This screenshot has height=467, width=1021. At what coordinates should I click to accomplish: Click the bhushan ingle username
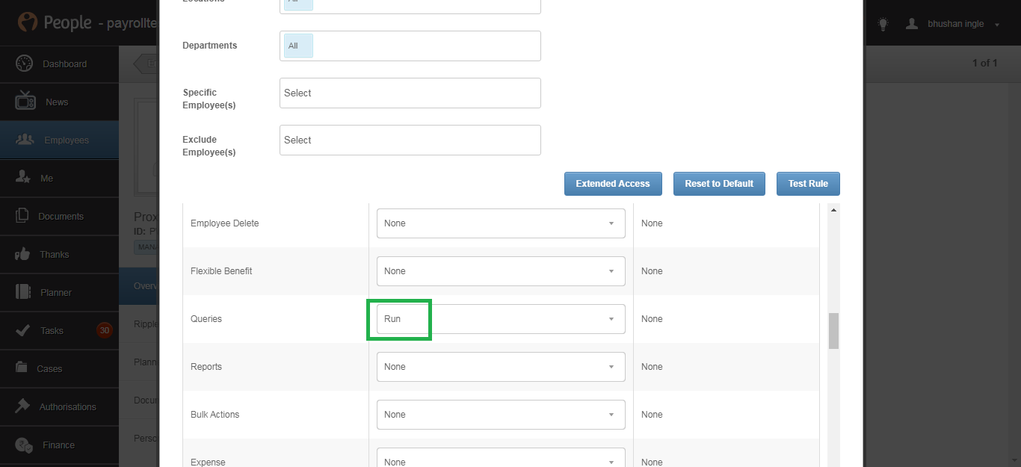[x=956, y=25]
